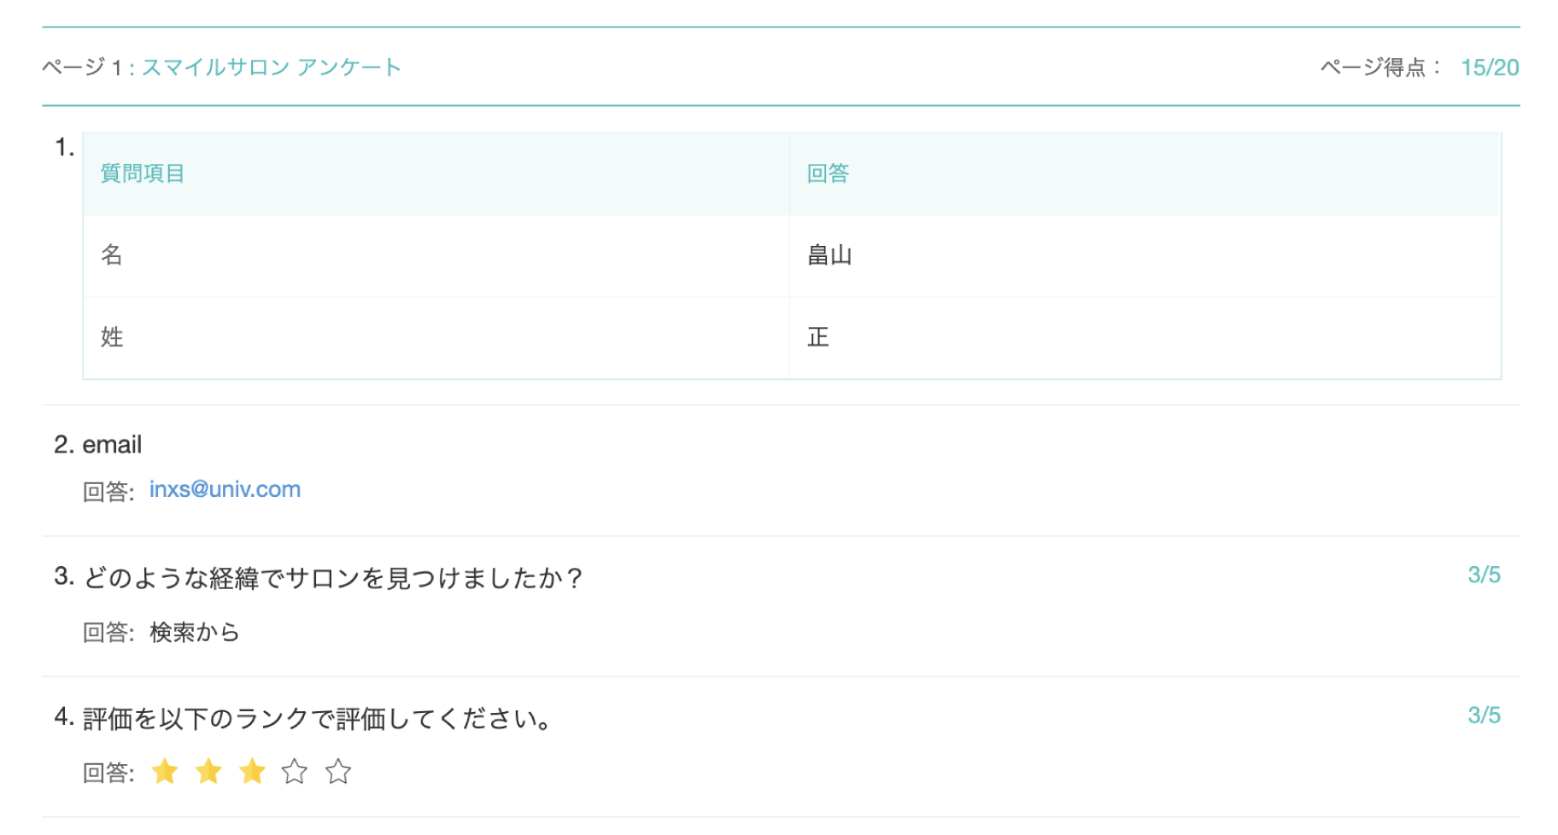
Task: Click the 検索から answer text
Action: [x=195, y=632]
